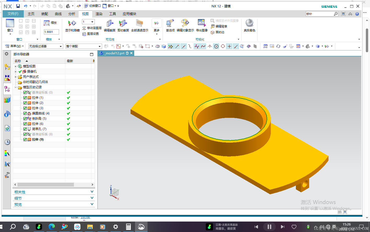370x232 pixels.
Task: Click the 编辑背景 button
Action: (219, 26)
